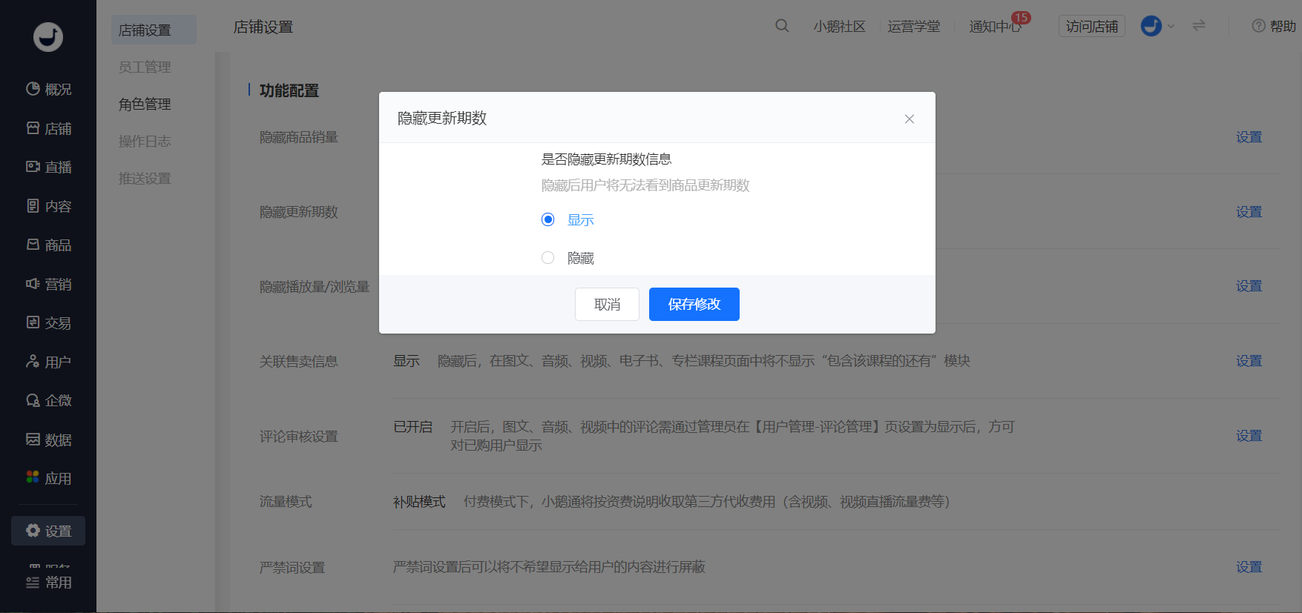1302x613 pixels.
Task: Close the 隐藏更新期数 dialog
Action: click(910, 119)
